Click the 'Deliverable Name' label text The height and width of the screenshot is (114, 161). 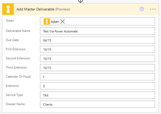point(18,31)
